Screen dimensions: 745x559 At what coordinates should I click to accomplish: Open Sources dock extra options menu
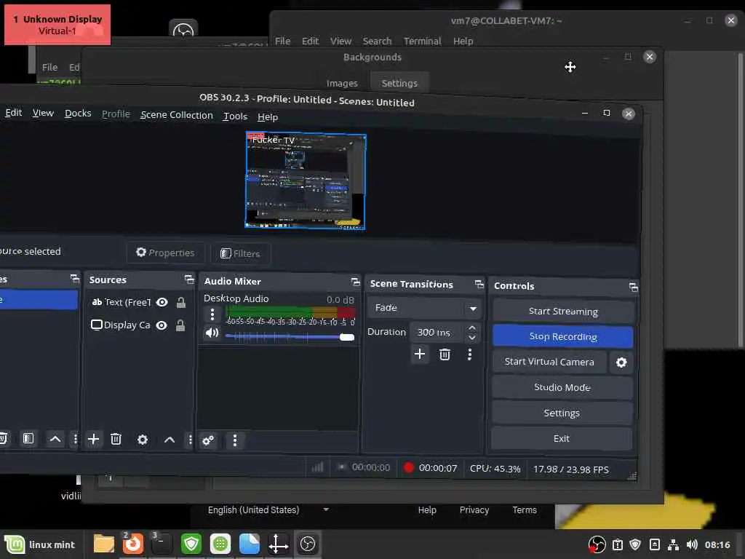190,440
